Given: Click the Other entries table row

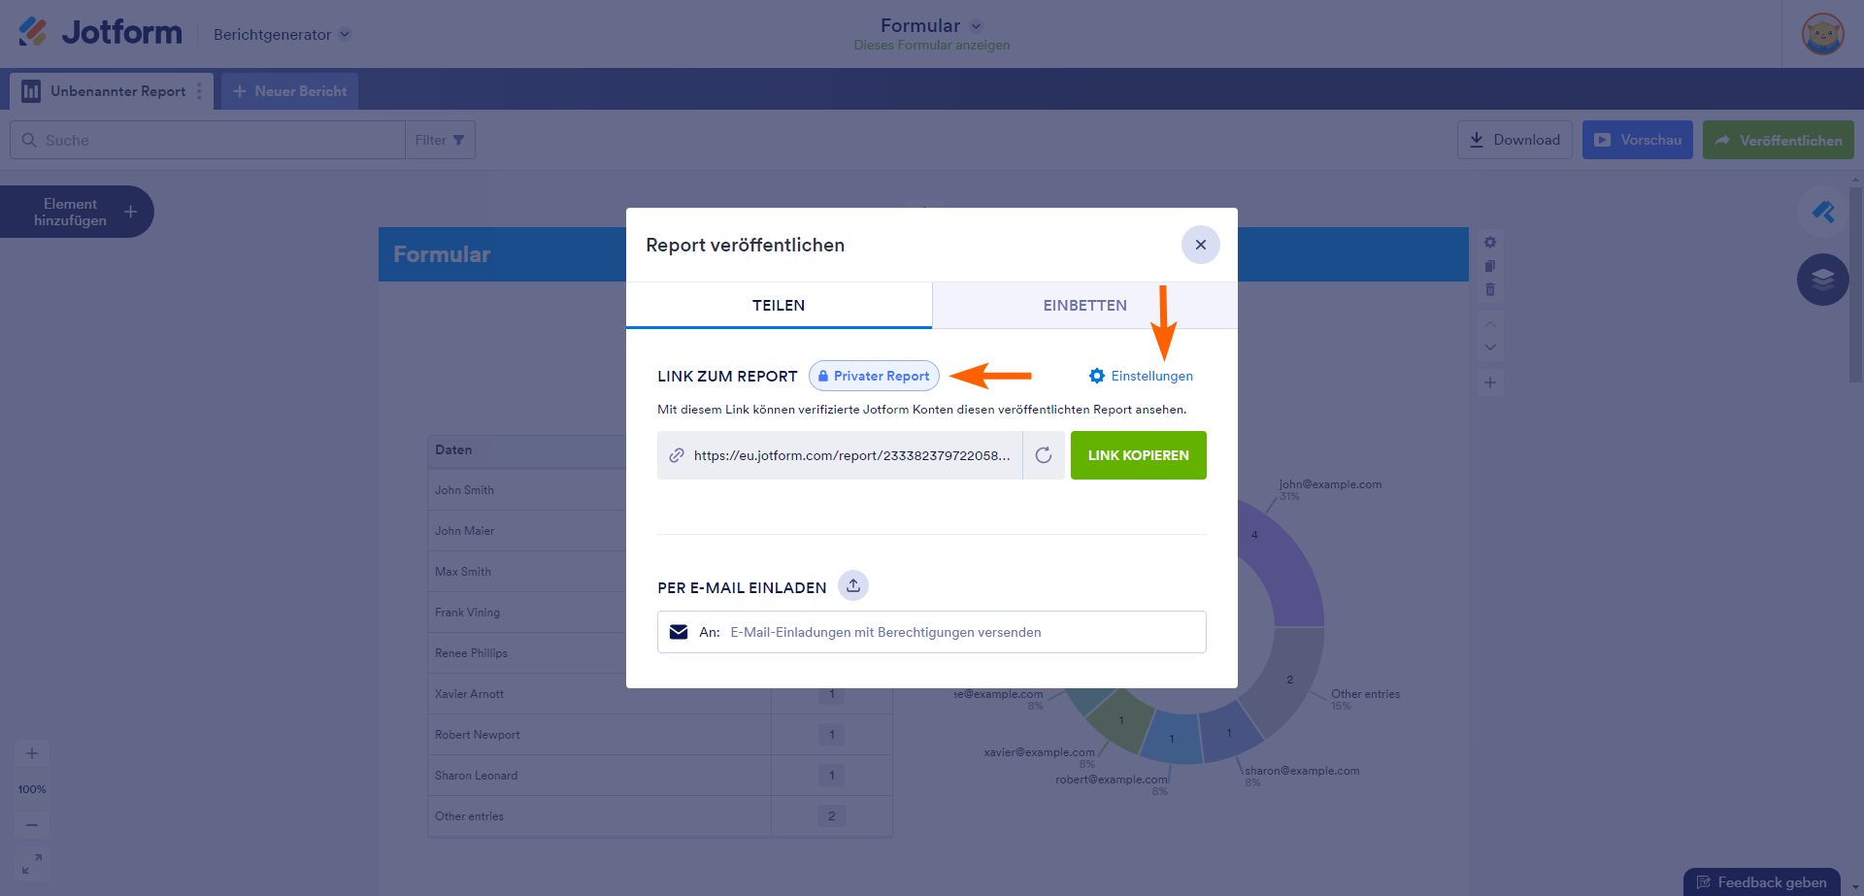Looking at the screenshot, I should point(660,816).
